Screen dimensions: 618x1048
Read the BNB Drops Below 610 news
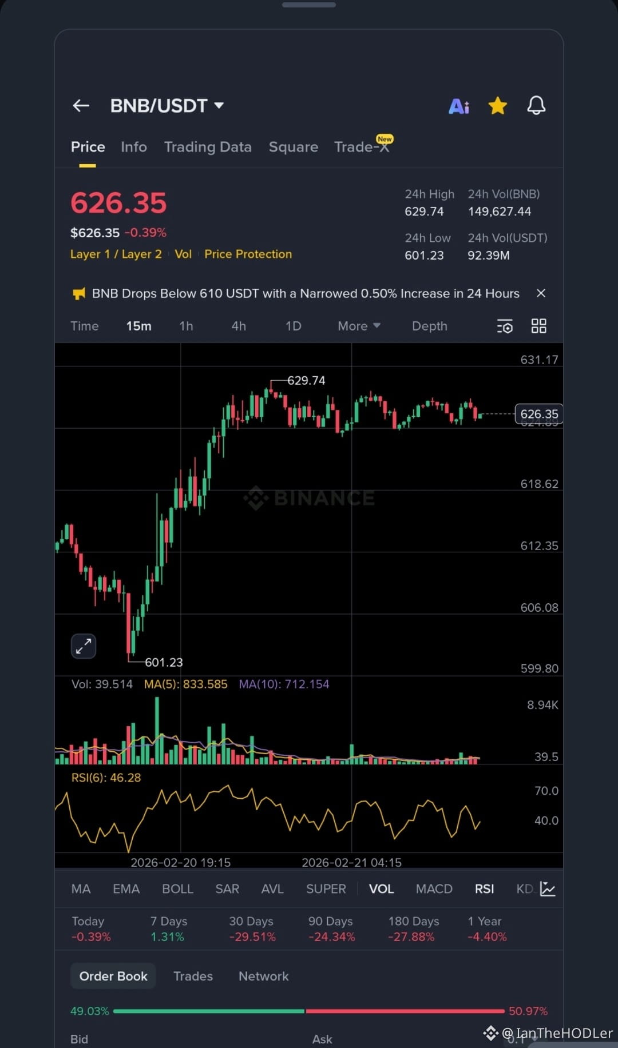click(x=306, y=293)
